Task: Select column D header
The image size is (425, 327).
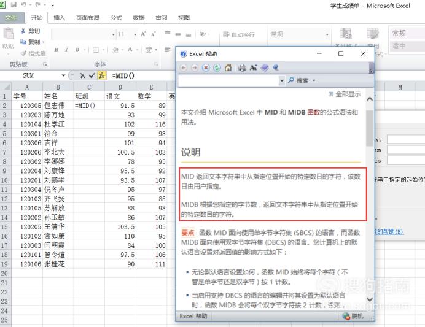Action: click(120, 87)
